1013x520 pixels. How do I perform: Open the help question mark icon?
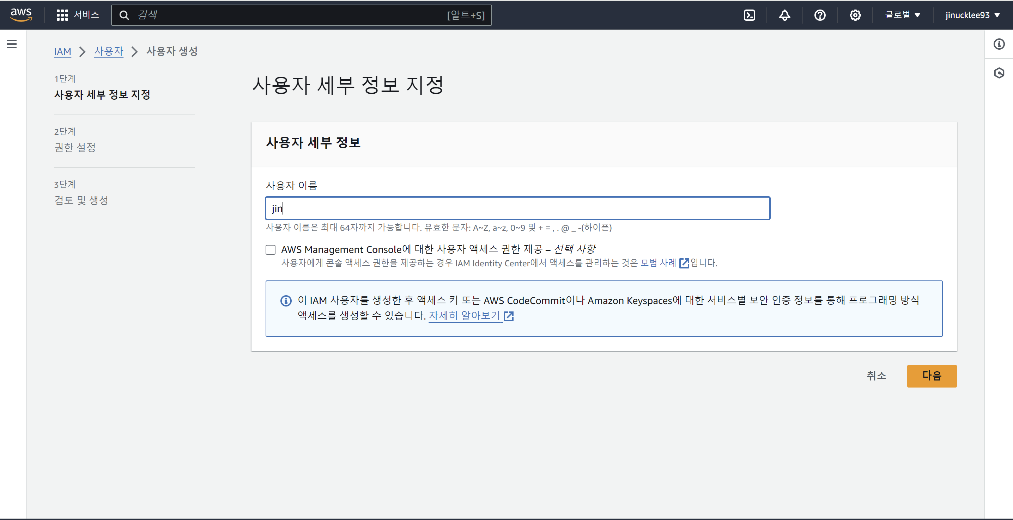(x=820, y=15)
